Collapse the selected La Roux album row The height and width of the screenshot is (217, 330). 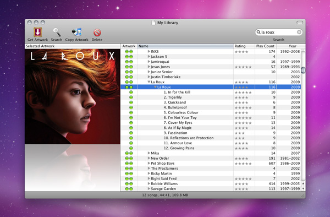(155, 87)
